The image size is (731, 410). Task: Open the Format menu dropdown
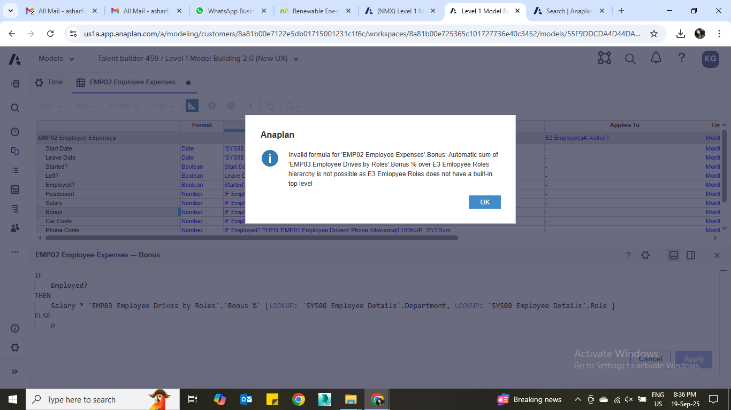(x=124, y=106)
